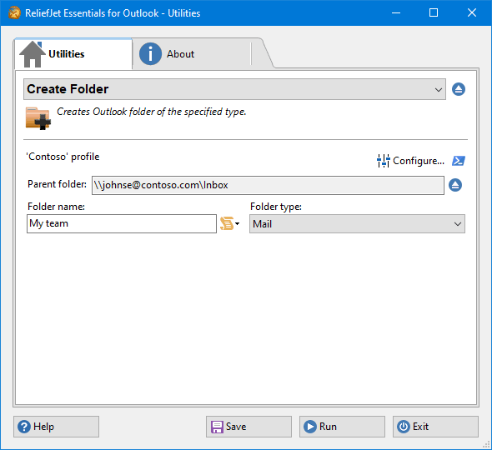The width and height of the screenshot is (492, 450).
Task: Expand the small arrow next to scroll icon
Action: click(x=237, y=223)
